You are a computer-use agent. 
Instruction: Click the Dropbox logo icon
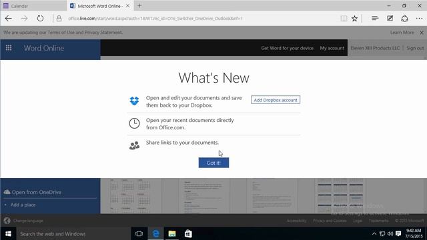pyautogui.click(x=134, y=101)
